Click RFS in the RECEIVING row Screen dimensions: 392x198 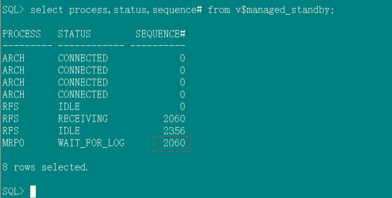point(11,119)
